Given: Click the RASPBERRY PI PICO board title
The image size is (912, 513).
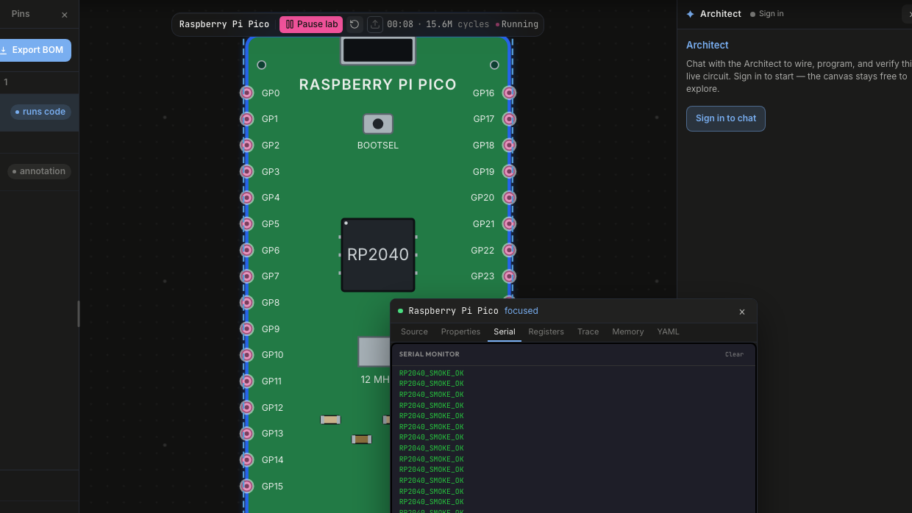Looking at the screenshot, I should [378, 85].
